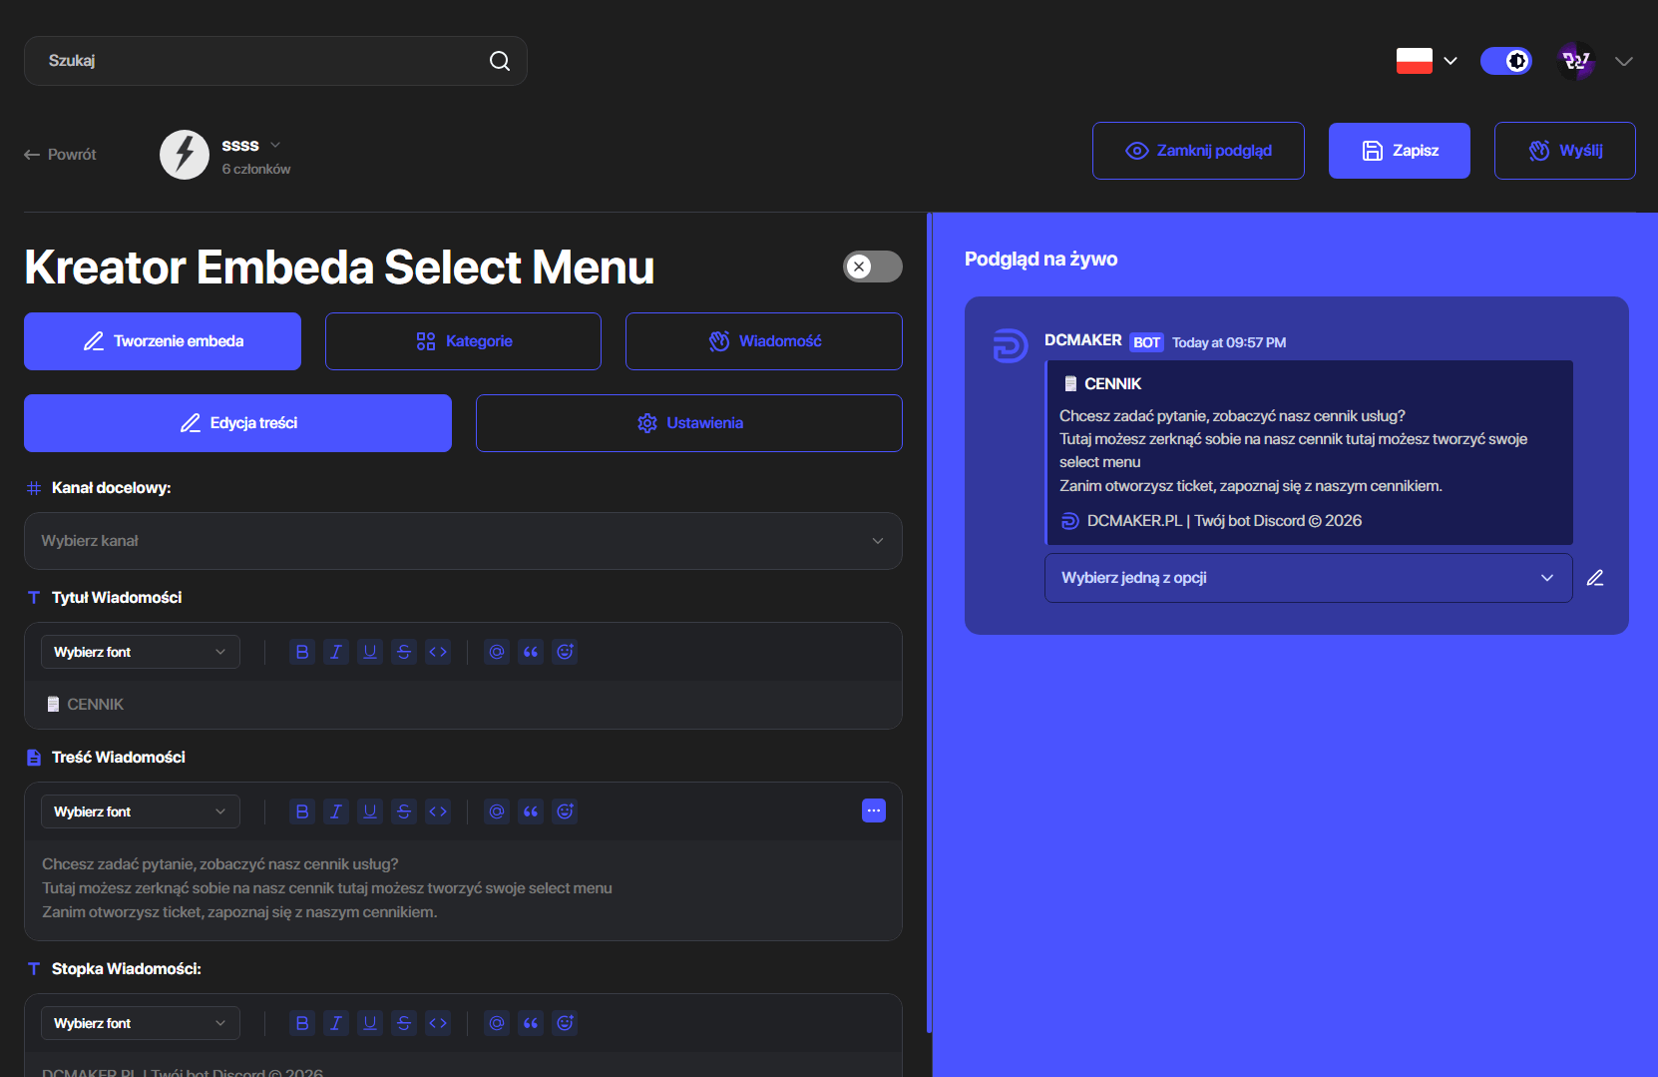This screenshot has height=1077, width=1658.
Task: Toggle italic in Stopka Wiadomości toolbar
Action: (336, 1023)
